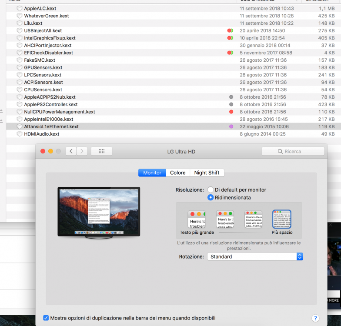This screenshot has width=341, height=326.
Task: Select the FakeSMC.kext file name
Action: pyautogui.click(x=40, y=60)
